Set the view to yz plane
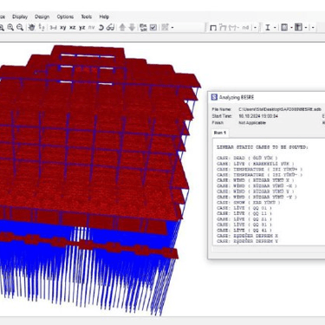Screen dimensions: 325x325 (82, 28)
